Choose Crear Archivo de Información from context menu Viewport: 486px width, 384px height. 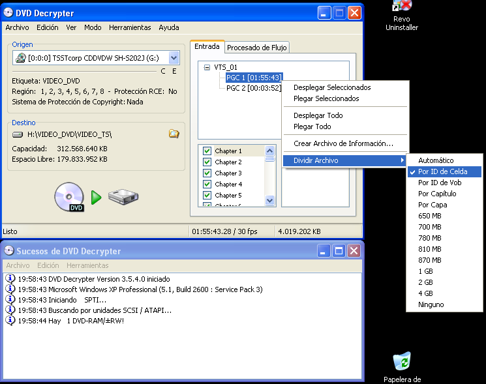(343, 143)
